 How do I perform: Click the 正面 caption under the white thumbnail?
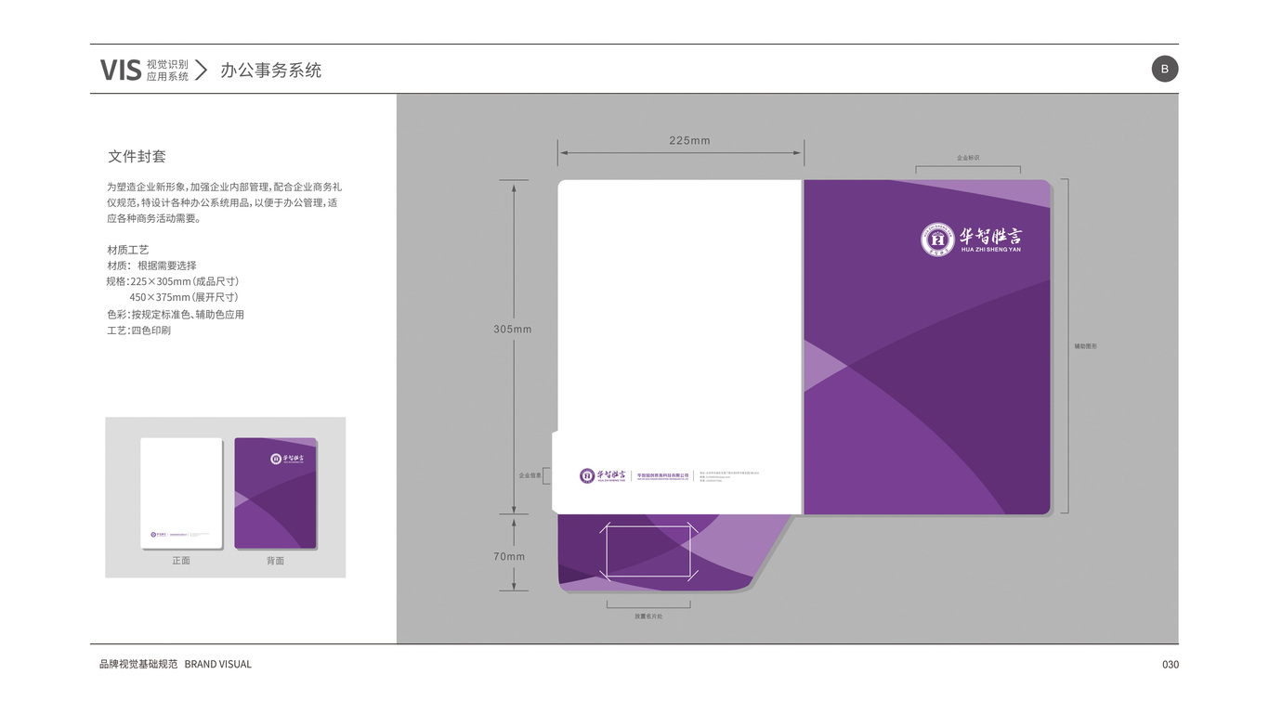(x=181, y=561)
